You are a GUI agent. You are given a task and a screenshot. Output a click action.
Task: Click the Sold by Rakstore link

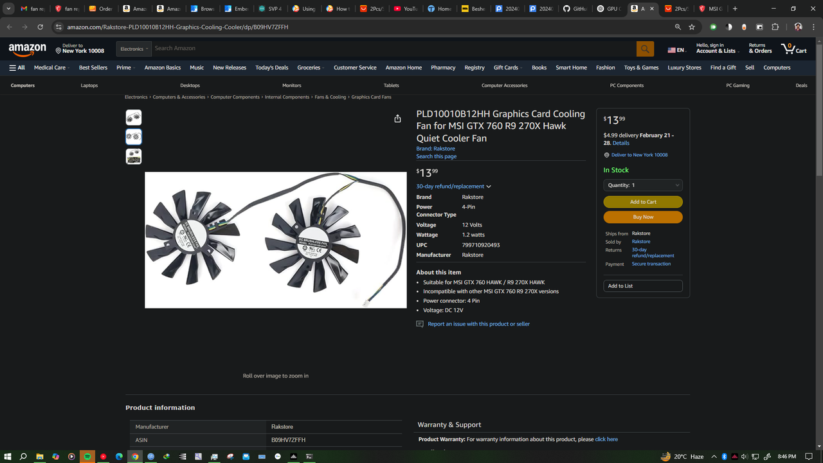(641, 242)
